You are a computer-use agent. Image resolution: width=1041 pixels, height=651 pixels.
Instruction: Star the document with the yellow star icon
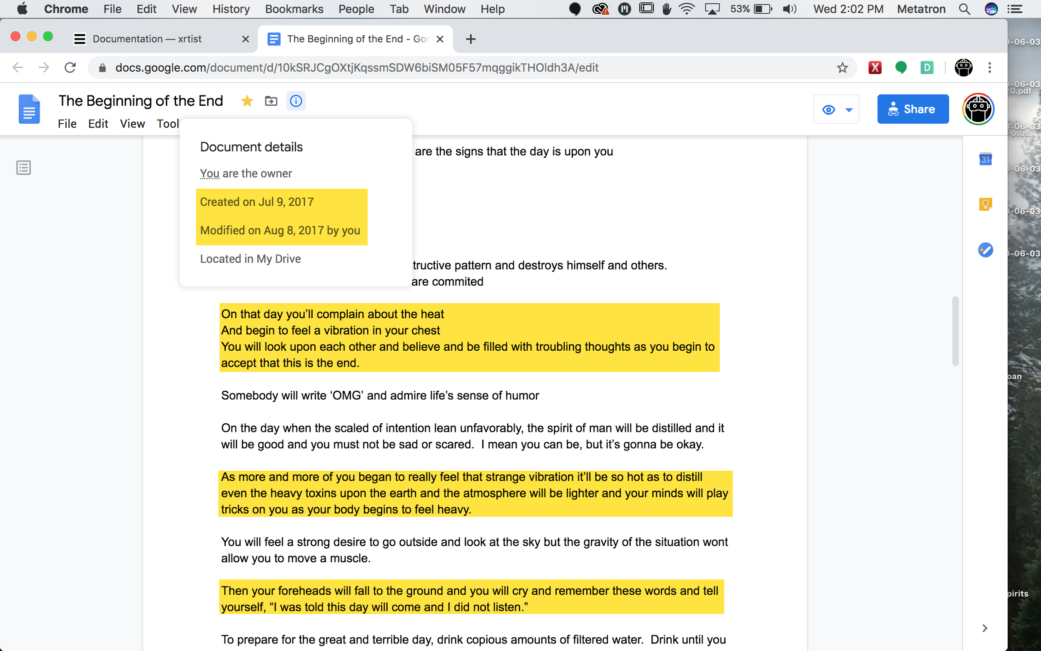click(x=247, y=101)
